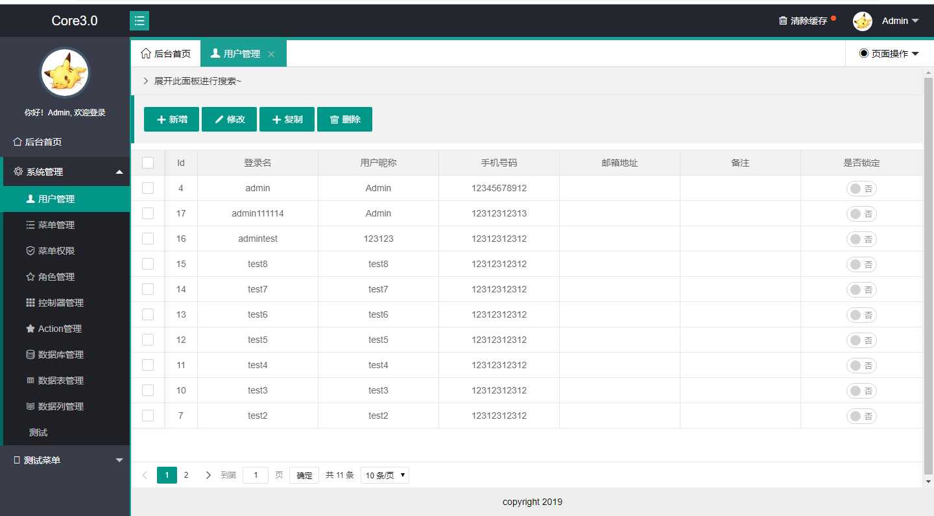Click the 是否锁定 column header
Image resolution: width=934 pixels, height=516 pixels.
pos(861,163)
